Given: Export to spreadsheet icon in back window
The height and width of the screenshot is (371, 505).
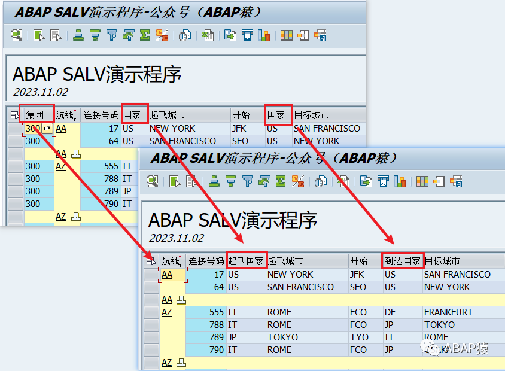Looking at the screenshot, I should coord(208,35).
